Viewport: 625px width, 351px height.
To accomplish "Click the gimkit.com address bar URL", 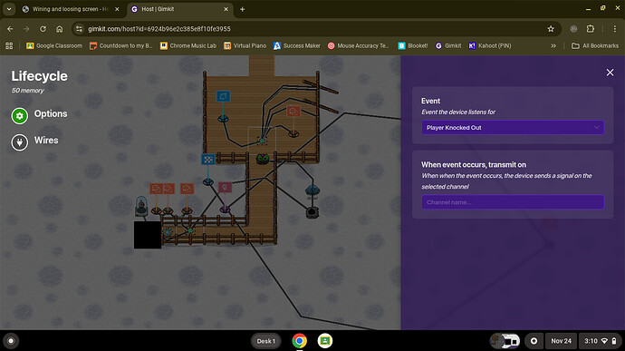I will pos(159,29).
